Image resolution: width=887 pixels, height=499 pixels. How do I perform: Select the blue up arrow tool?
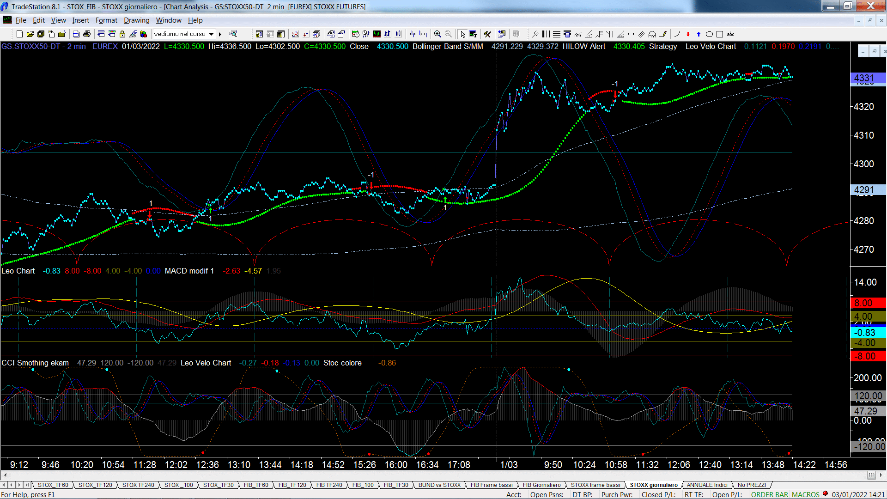699,34
